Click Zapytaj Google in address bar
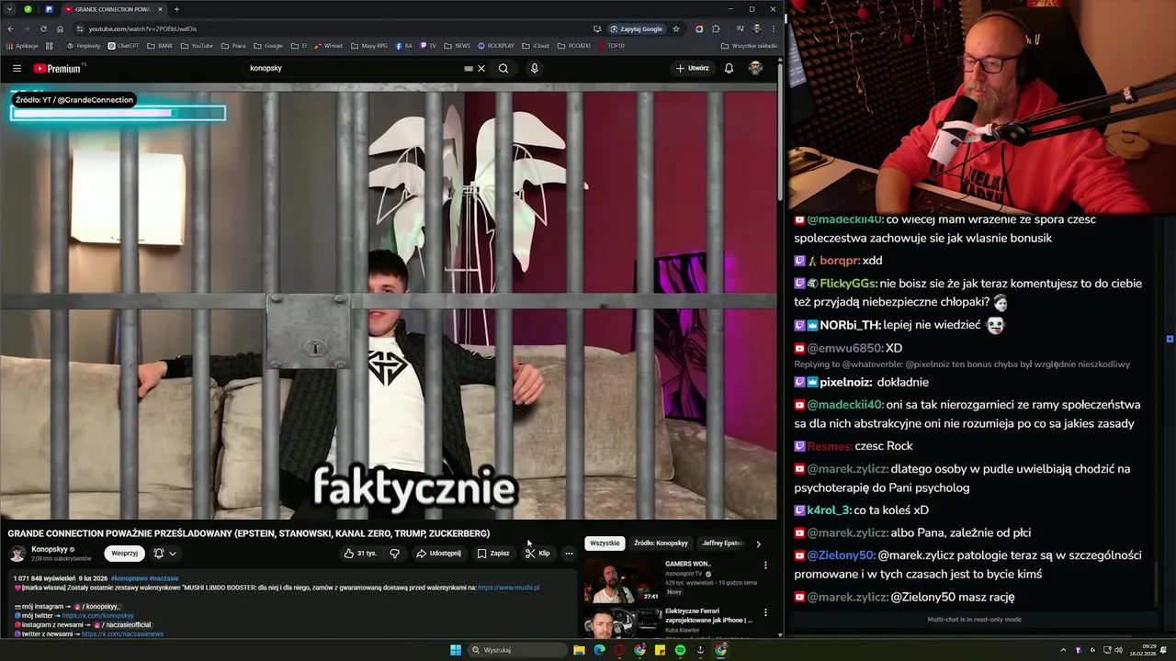The width and height of the screenshot is (1176, 661). tap(636, 28)
